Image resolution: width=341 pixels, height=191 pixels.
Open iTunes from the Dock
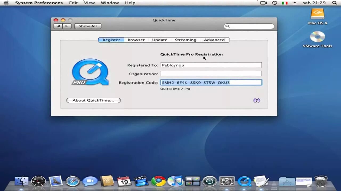point(175,181)
